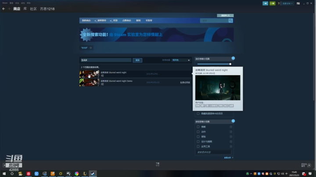
Task: Click the search term field containing the query
Action: point(106,60)
